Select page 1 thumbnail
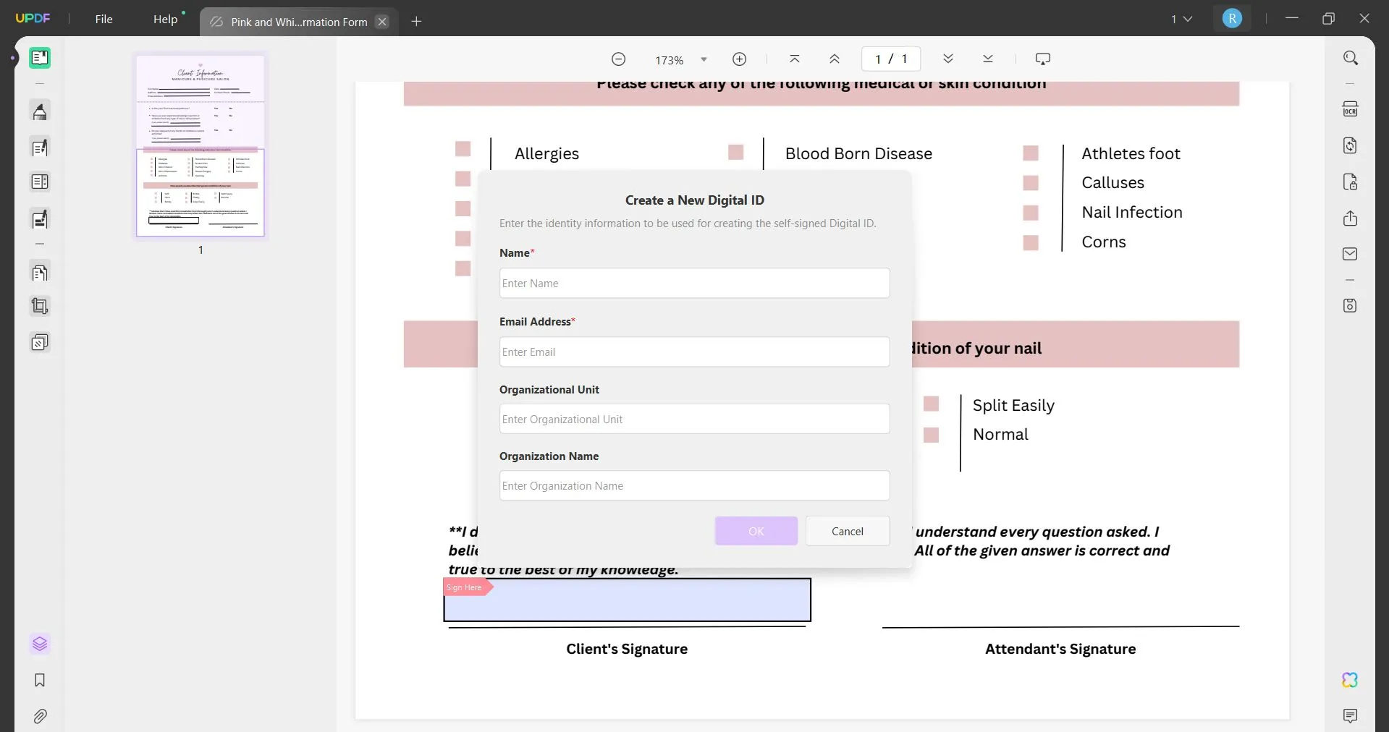1389x732 pixels. tap(200, 145)
